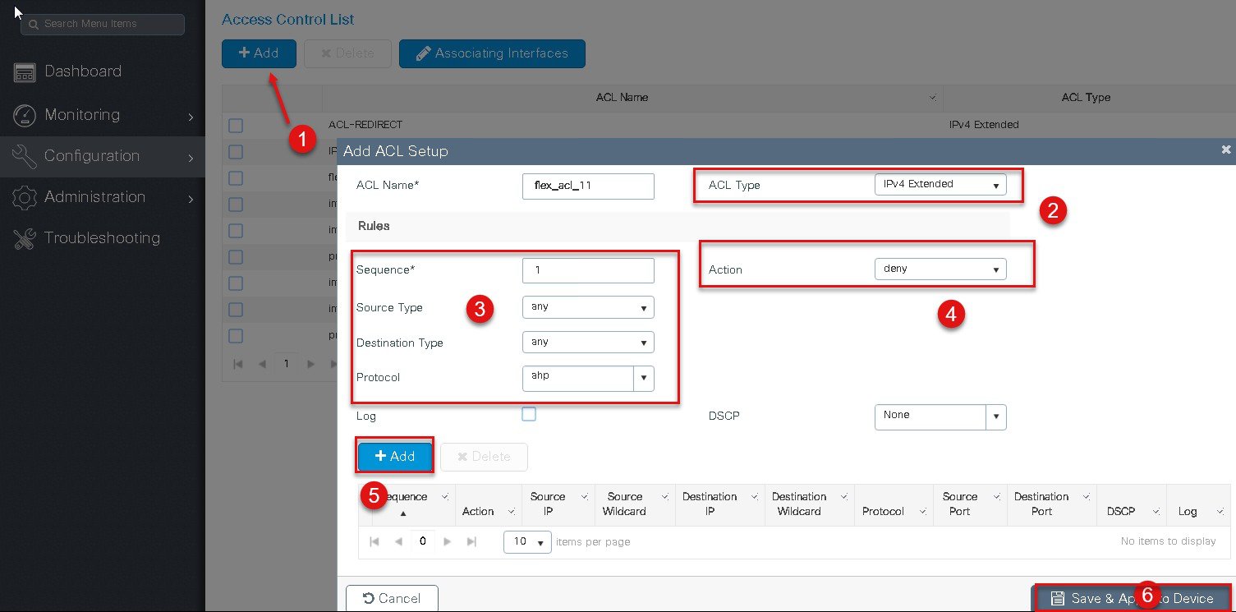Image resolution: width=1236 pixels, height=612 pixels.
Task: Click the Monitoring gauge icon
Action: tap(25, 115)
